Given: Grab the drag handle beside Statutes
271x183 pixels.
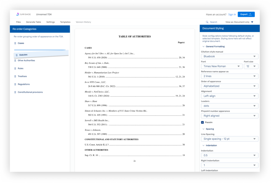Looking at the screenshot, I should 17,55.
